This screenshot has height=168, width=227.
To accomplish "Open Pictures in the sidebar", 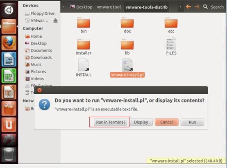I will tap(36, 72).
